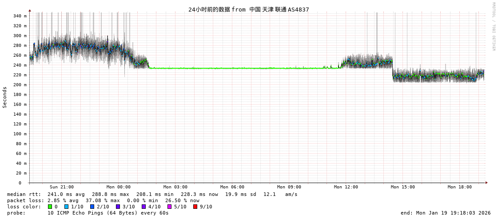Click the Mon 15:00 time axis label
Screen dimensions: 498x219
[403, 187]
